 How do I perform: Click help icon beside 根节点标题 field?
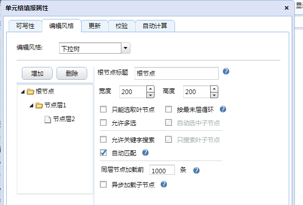coord(226,72)
